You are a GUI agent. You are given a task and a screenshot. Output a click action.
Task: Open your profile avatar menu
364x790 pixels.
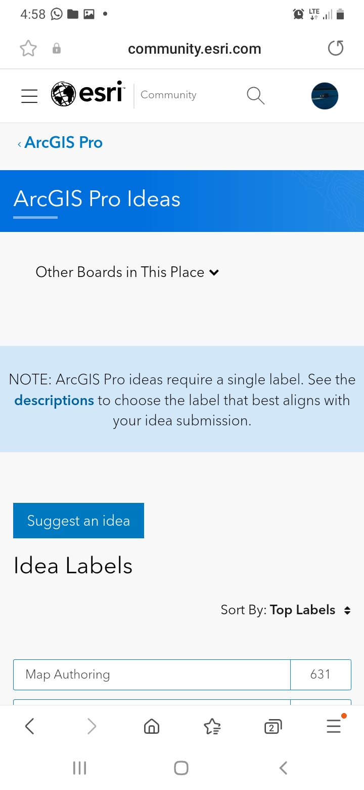pos(325,96)
